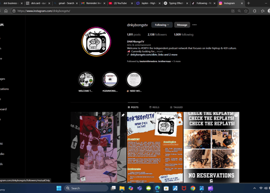This screenshot has height=193, width=270.
Task: Open the Favorites list icon in toolbar
Action: point(262,11)
